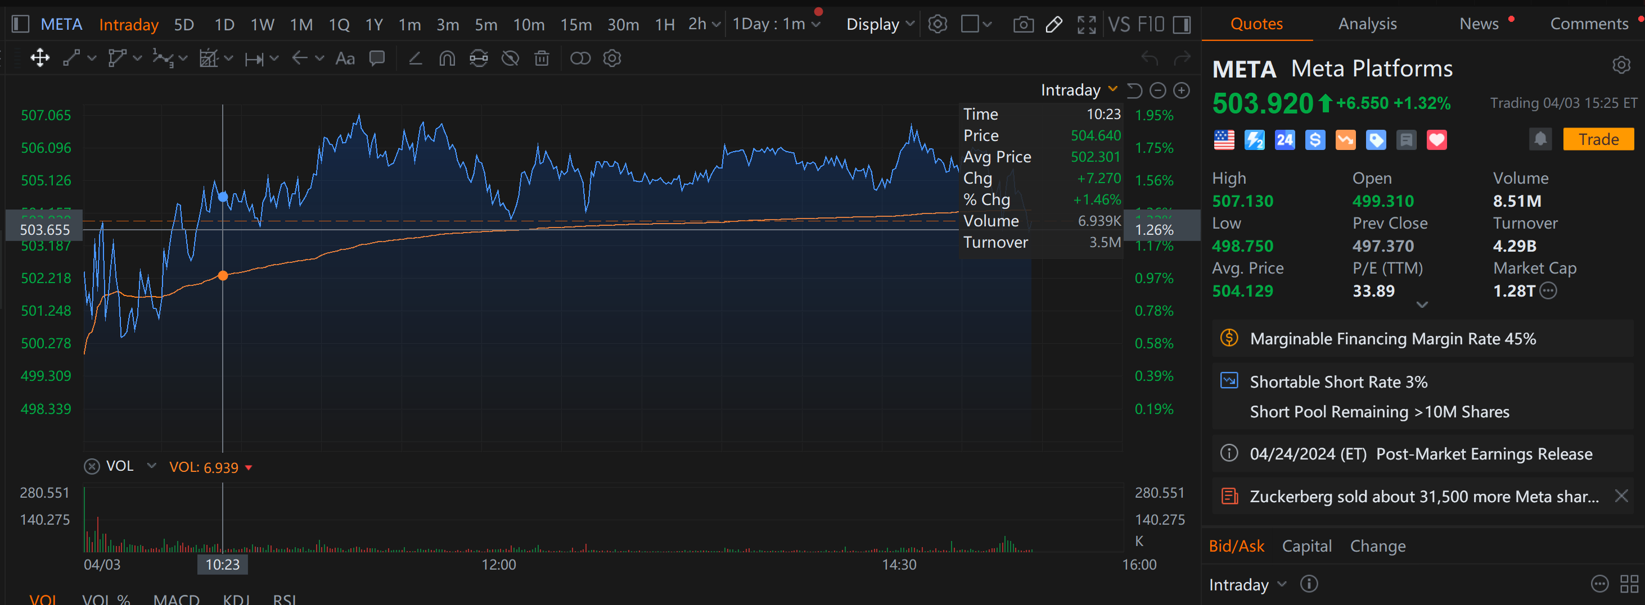The height and width of the screenshot is (605, 1645).
Task: Open the line tool options dropdown arrow
Action: tap(92, 59)
